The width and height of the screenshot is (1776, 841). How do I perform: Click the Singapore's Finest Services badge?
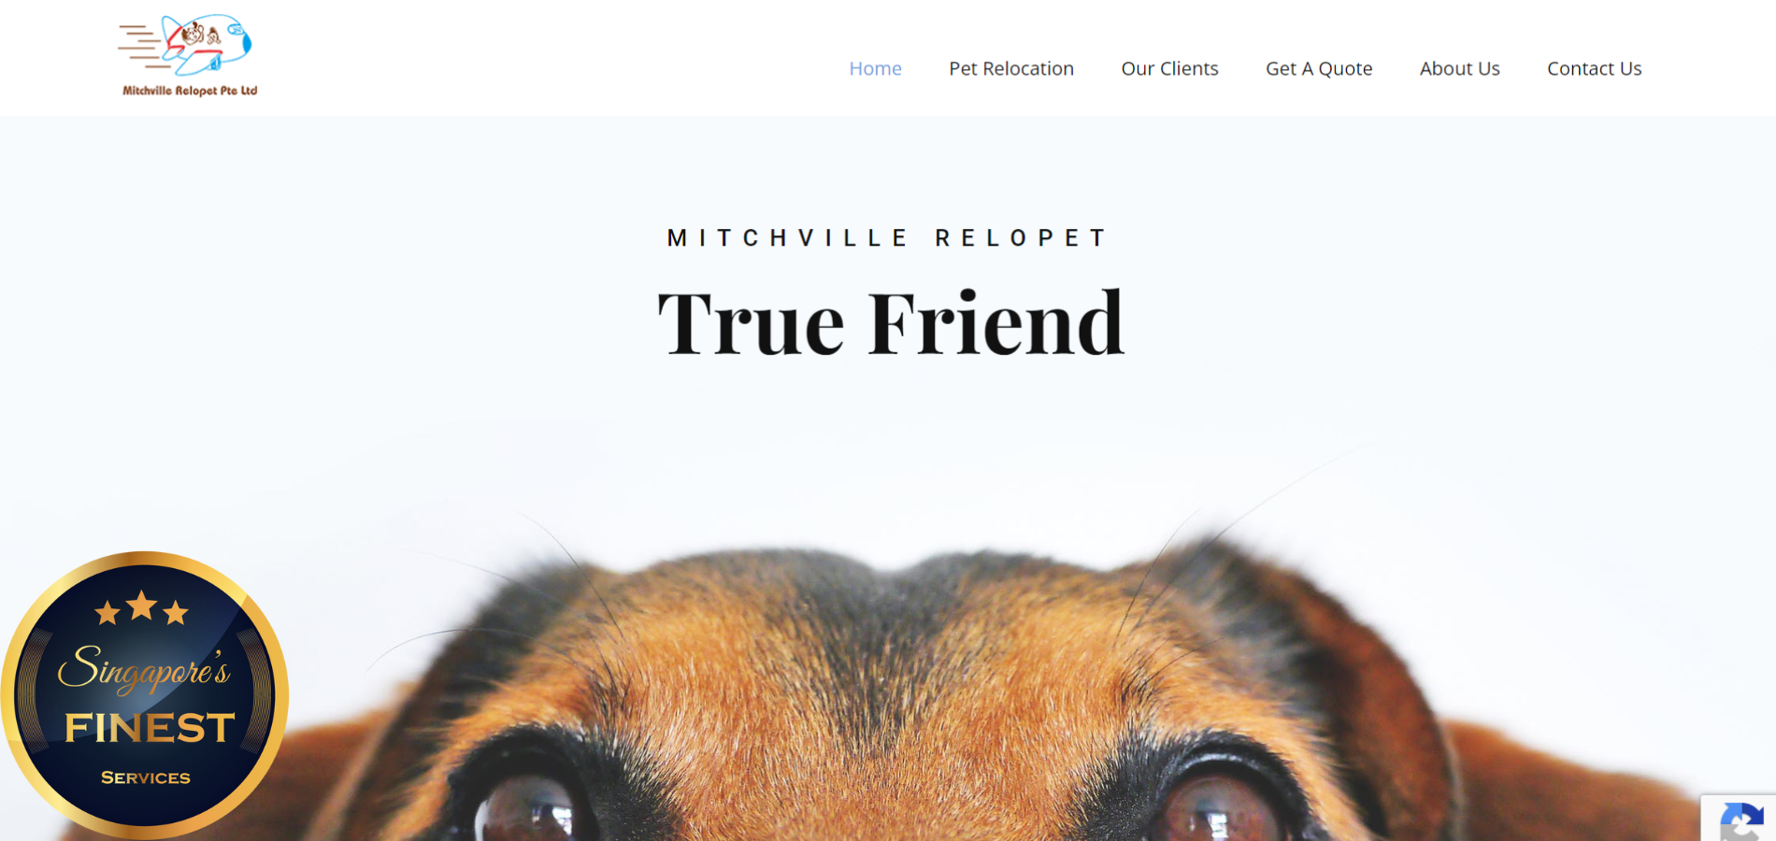pyautogui.click(x=145, y=694)
